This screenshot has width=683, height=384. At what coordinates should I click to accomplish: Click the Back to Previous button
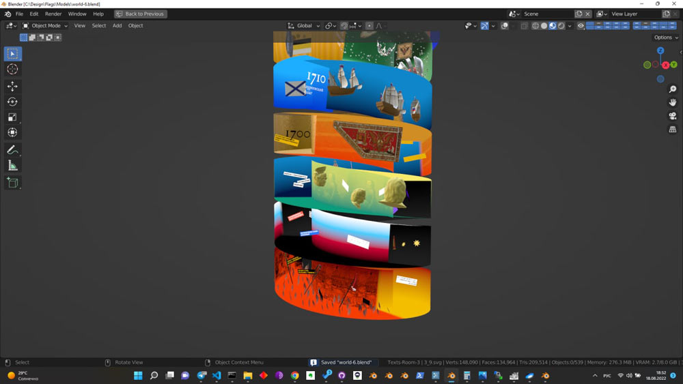point(141,14)
